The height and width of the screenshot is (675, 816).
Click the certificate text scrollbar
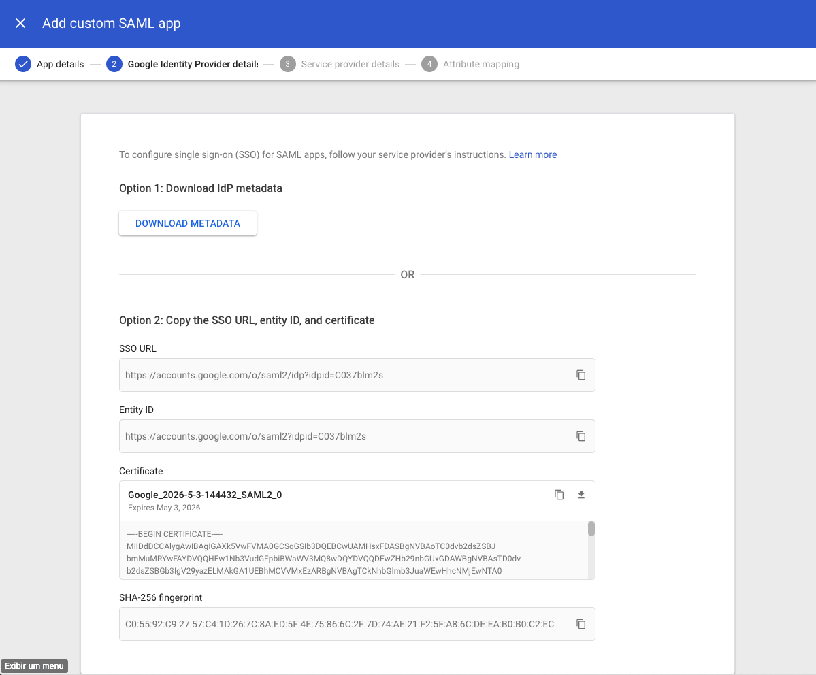(591, 529)
